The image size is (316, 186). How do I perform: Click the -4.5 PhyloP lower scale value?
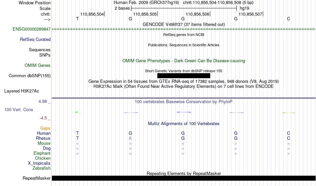[x=43, y=118]
